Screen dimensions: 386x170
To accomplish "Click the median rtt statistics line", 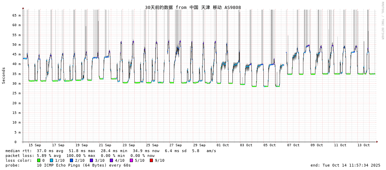I will coord(111,151).
